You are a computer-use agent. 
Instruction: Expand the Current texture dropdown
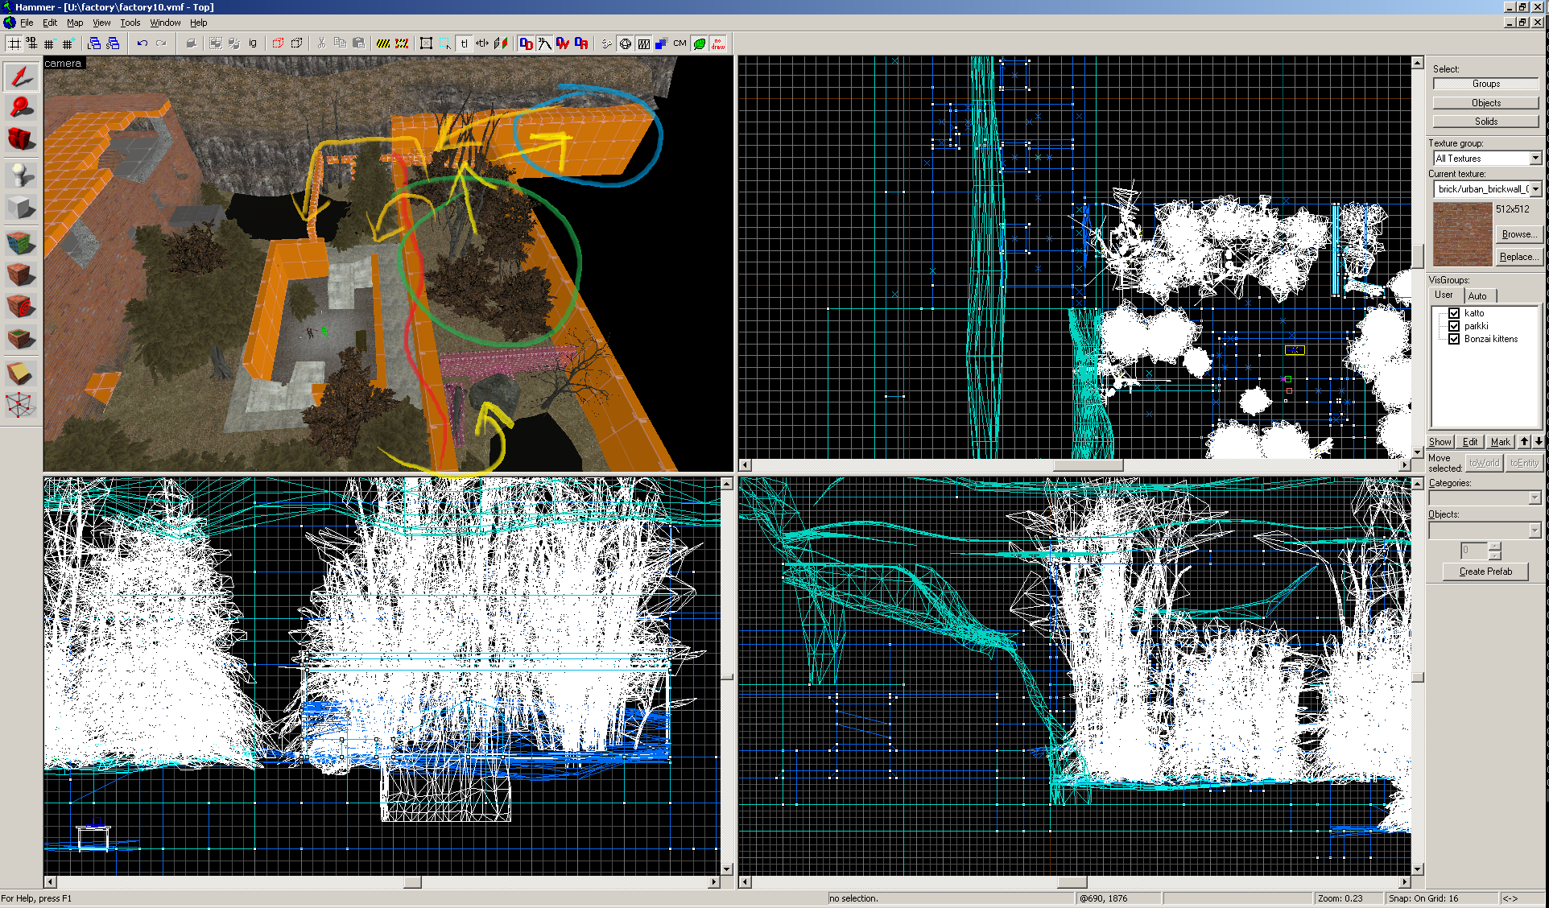[1535, 189]
